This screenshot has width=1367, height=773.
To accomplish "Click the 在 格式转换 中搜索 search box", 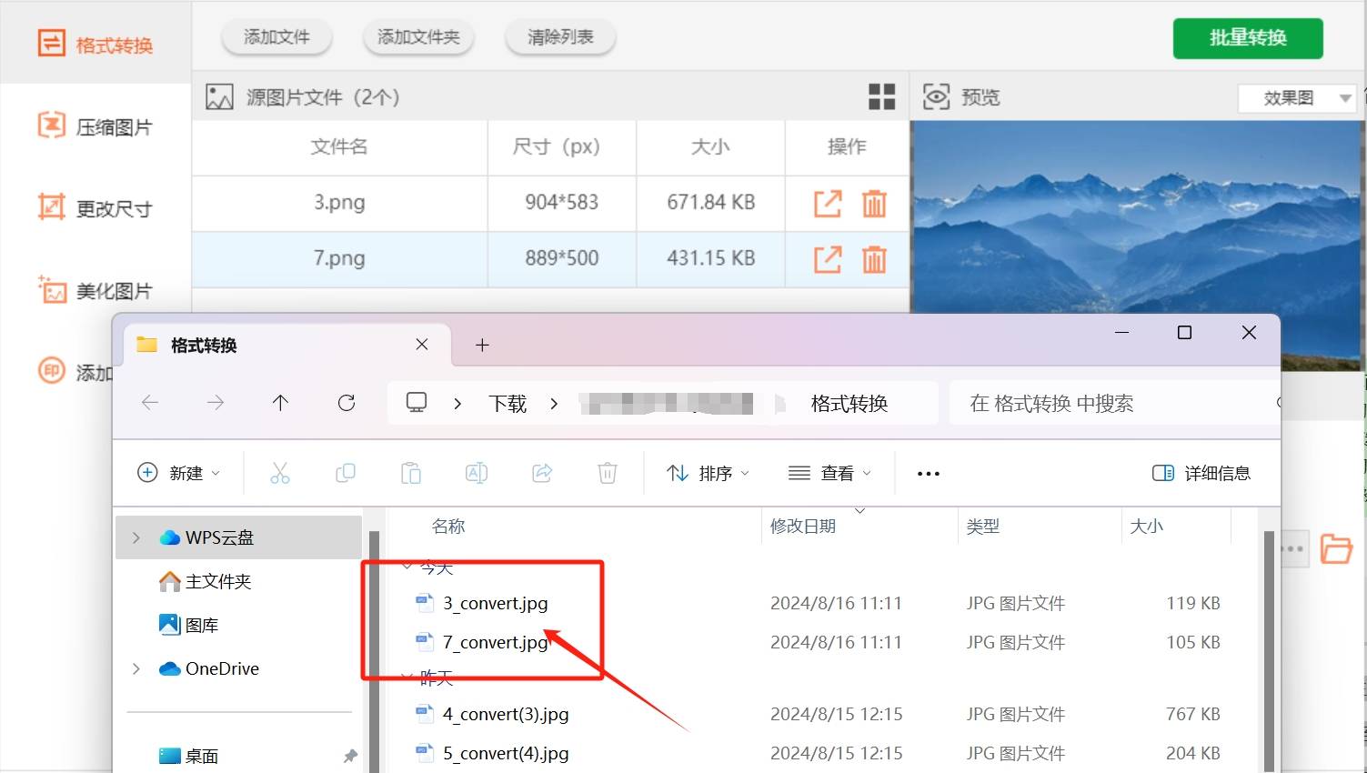I will 1114,403.
